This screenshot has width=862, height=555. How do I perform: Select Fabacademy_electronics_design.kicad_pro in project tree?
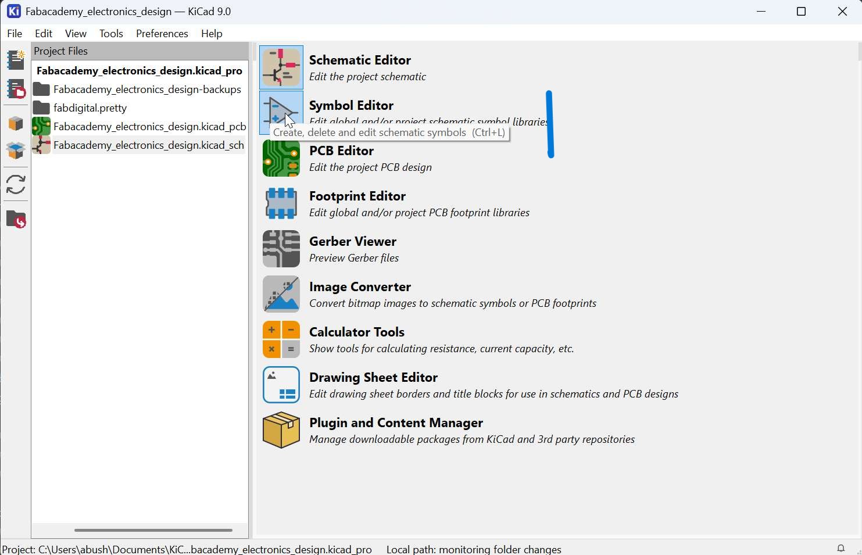(x=140, y=71)
